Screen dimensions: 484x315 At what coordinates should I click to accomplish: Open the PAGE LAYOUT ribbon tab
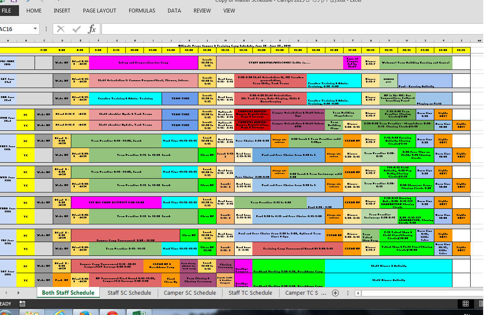click(99, 11)
